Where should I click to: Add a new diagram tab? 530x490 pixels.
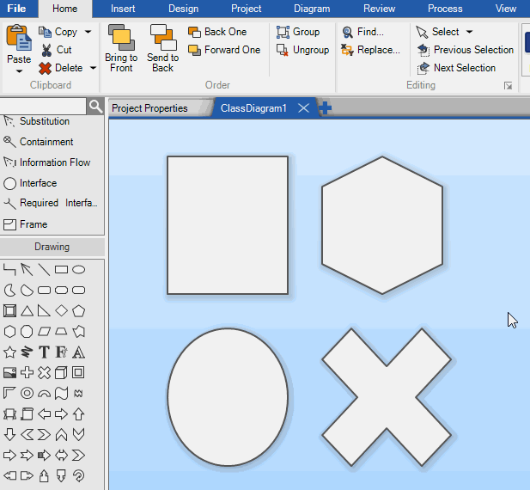point(326,108)
